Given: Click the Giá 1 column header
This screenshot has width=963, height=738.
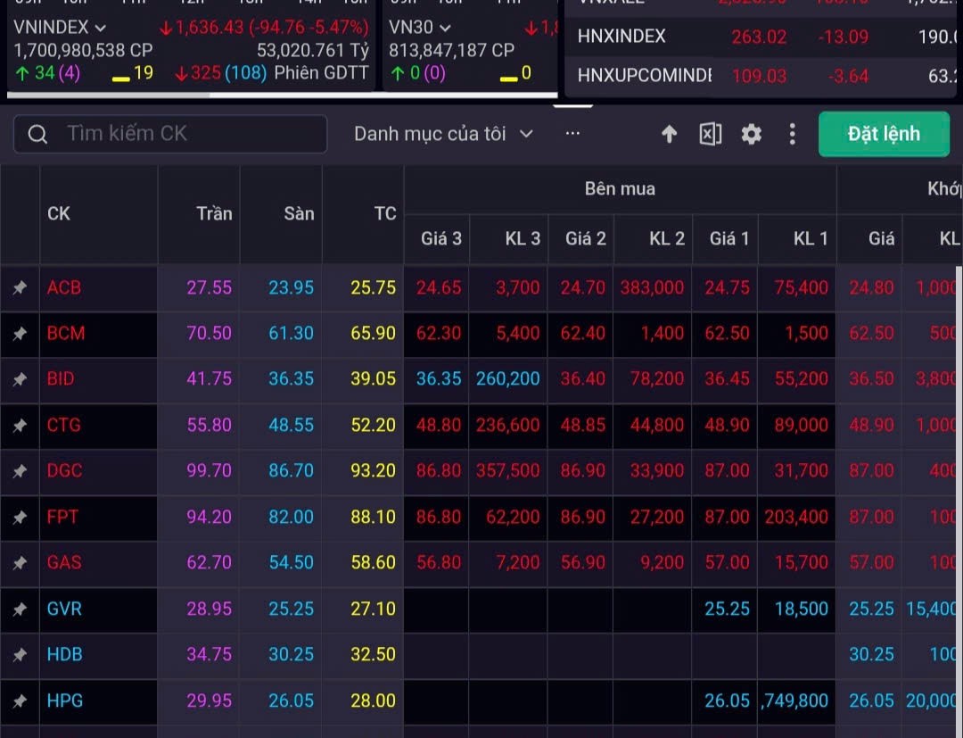Looking at the screenshot, I should point(729,238).
